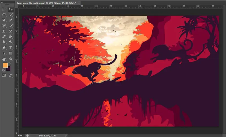The image size is (226, 137).
Task: Activate the Eyedropper tool
Action: 11,20
